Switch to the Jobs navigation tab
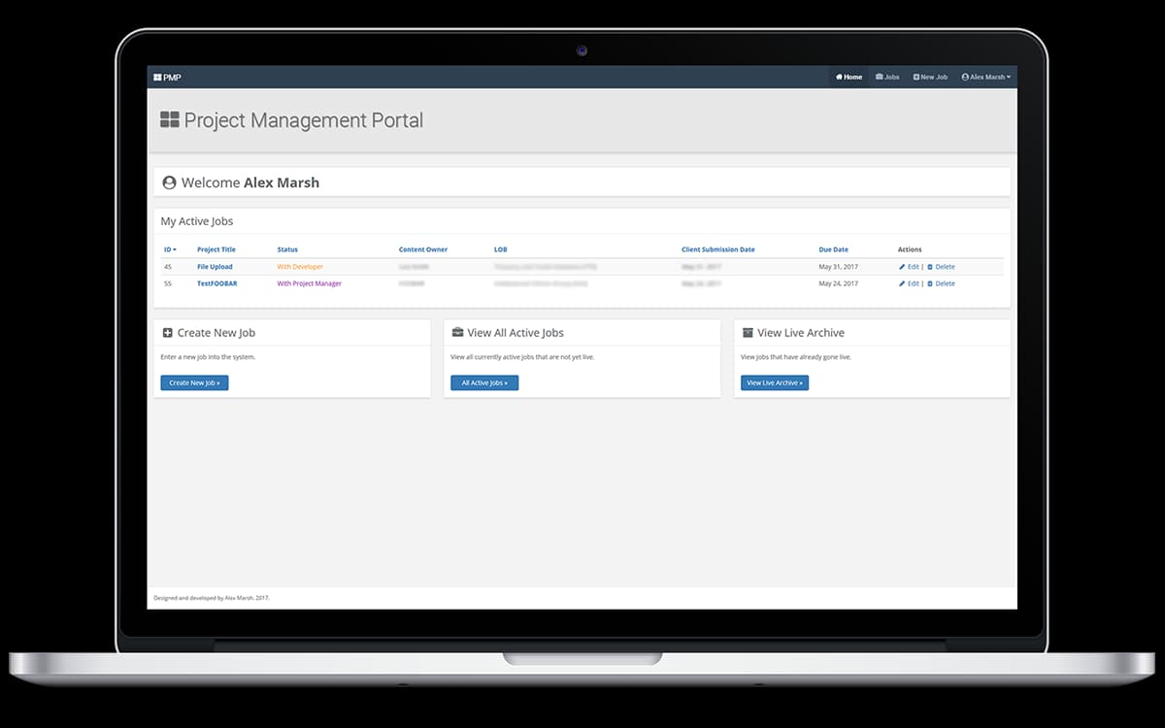The height and width of the screenshot is (728, 1165). click(887, 77)
